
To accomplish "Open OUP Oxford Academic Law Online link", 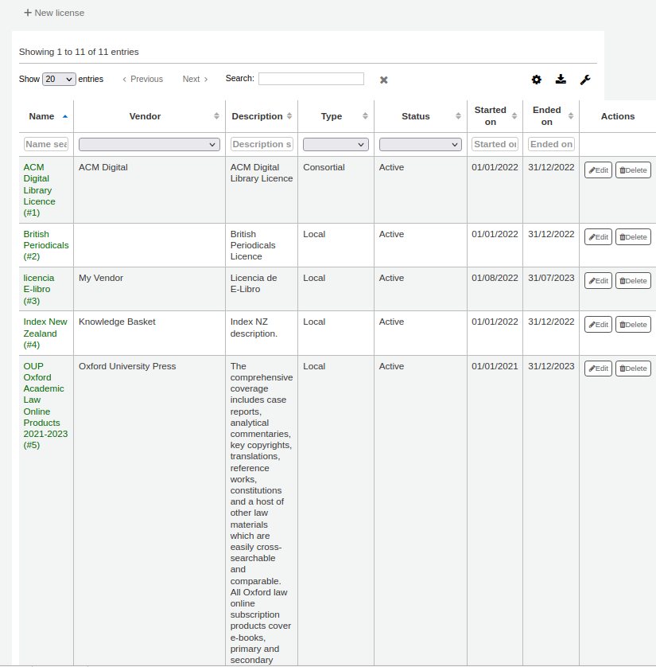I will pos(45,405).
